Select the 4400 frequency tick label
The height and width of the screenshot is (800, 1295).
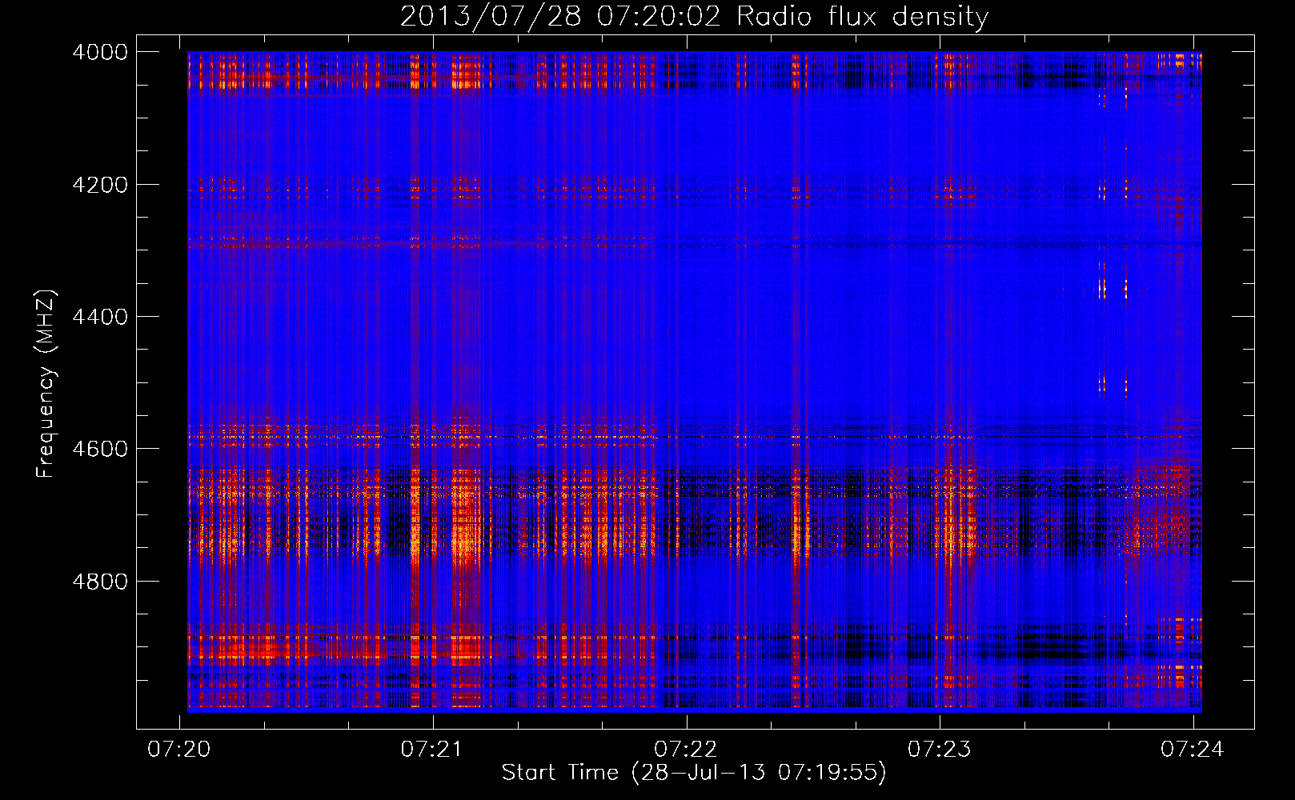(x=100, y=317)
